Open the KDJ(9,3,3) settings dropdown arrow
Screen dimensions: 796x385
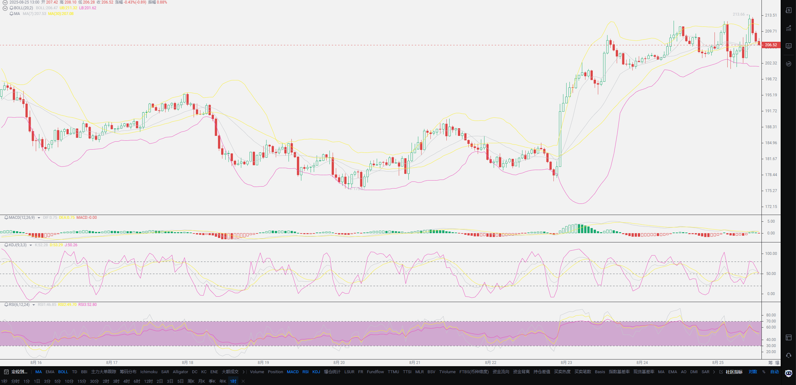click(x=31, y=245)
